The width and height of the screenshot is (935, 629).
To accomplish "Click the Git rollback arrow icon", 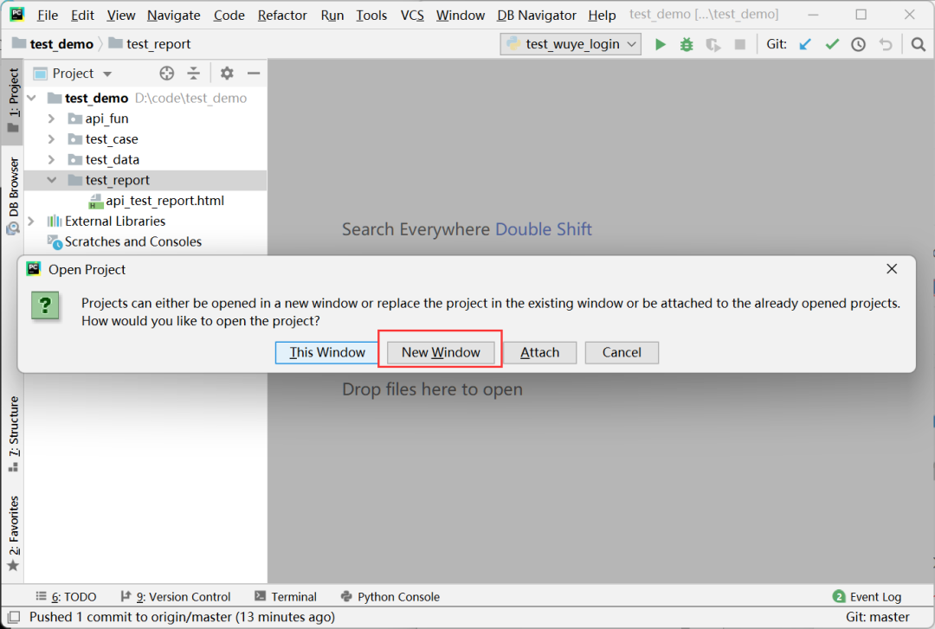I will click(x=886, y=45).
